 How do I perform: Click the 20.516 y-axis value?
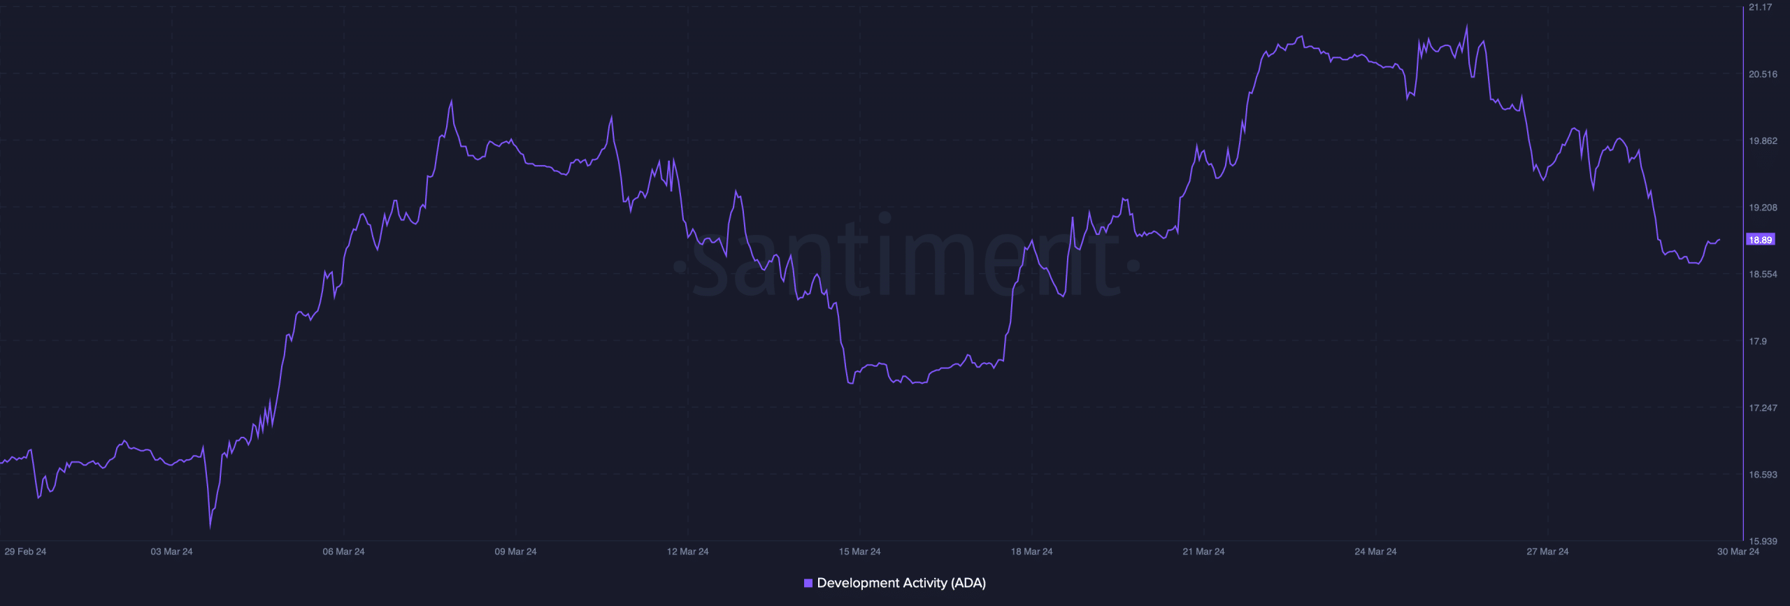1763,74
